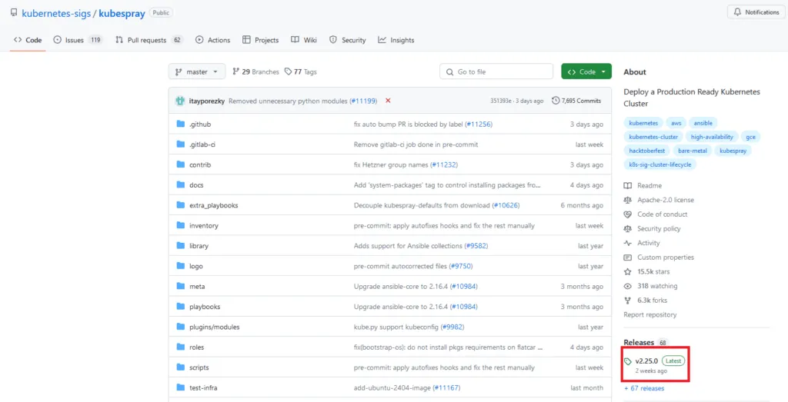Open pull request #11232 link

[x=444, y=164]
